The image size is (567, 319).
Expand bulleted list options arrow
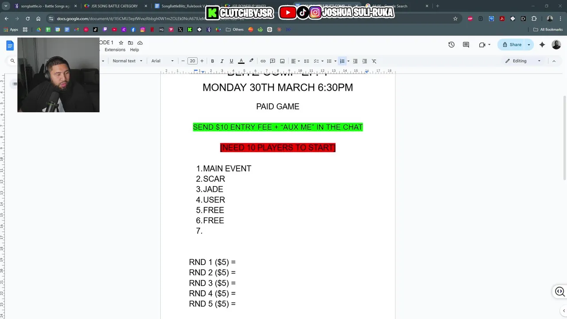click(335, 61)
